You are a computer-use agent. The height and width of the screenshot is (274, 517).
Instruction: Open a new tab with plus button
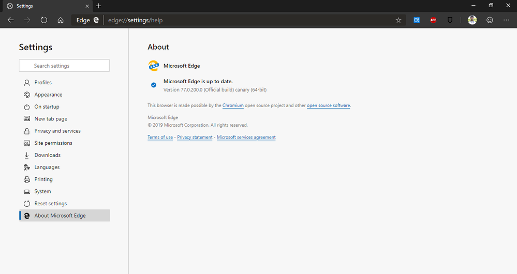point(98,6)
